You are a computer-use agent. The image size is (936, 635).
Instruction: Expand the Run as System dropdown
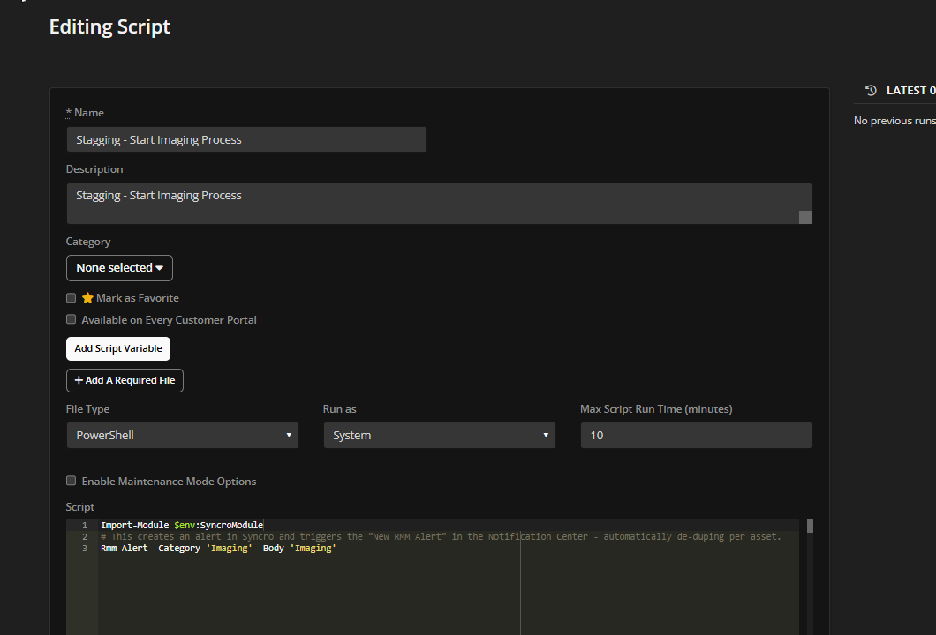[x=440, y=436]
